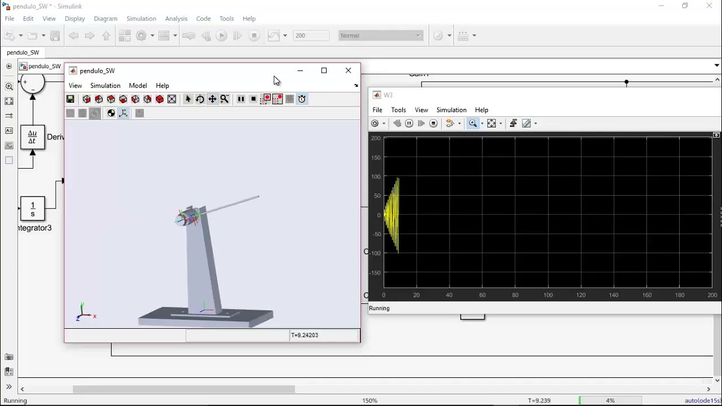Click fit-to-view icon in Simulink left palette
722x406 pixels.
tap(9, 101)
